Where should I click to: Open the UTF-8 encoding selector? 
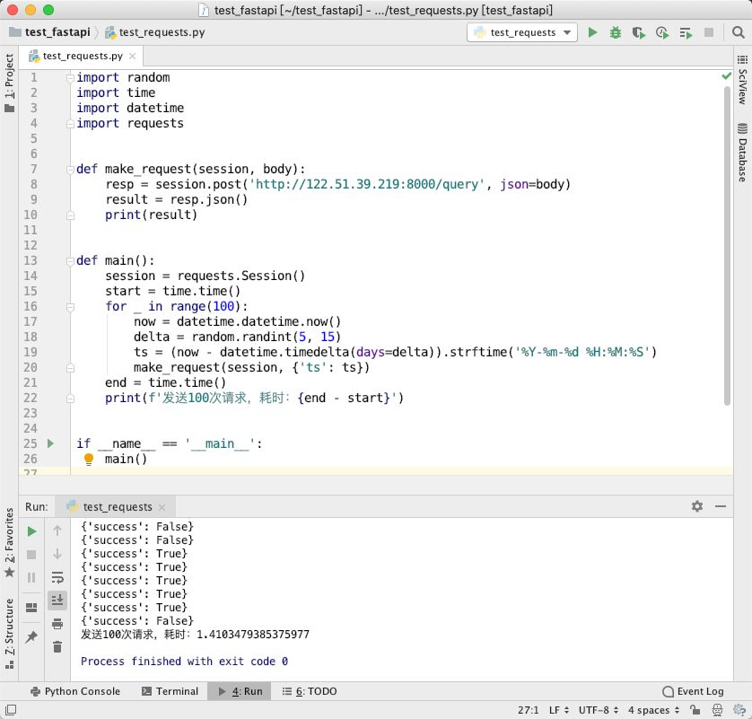click(599, 709)
